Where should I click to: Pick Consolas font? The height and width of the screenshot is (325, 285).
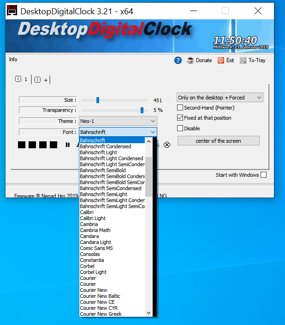click(113, 254)
